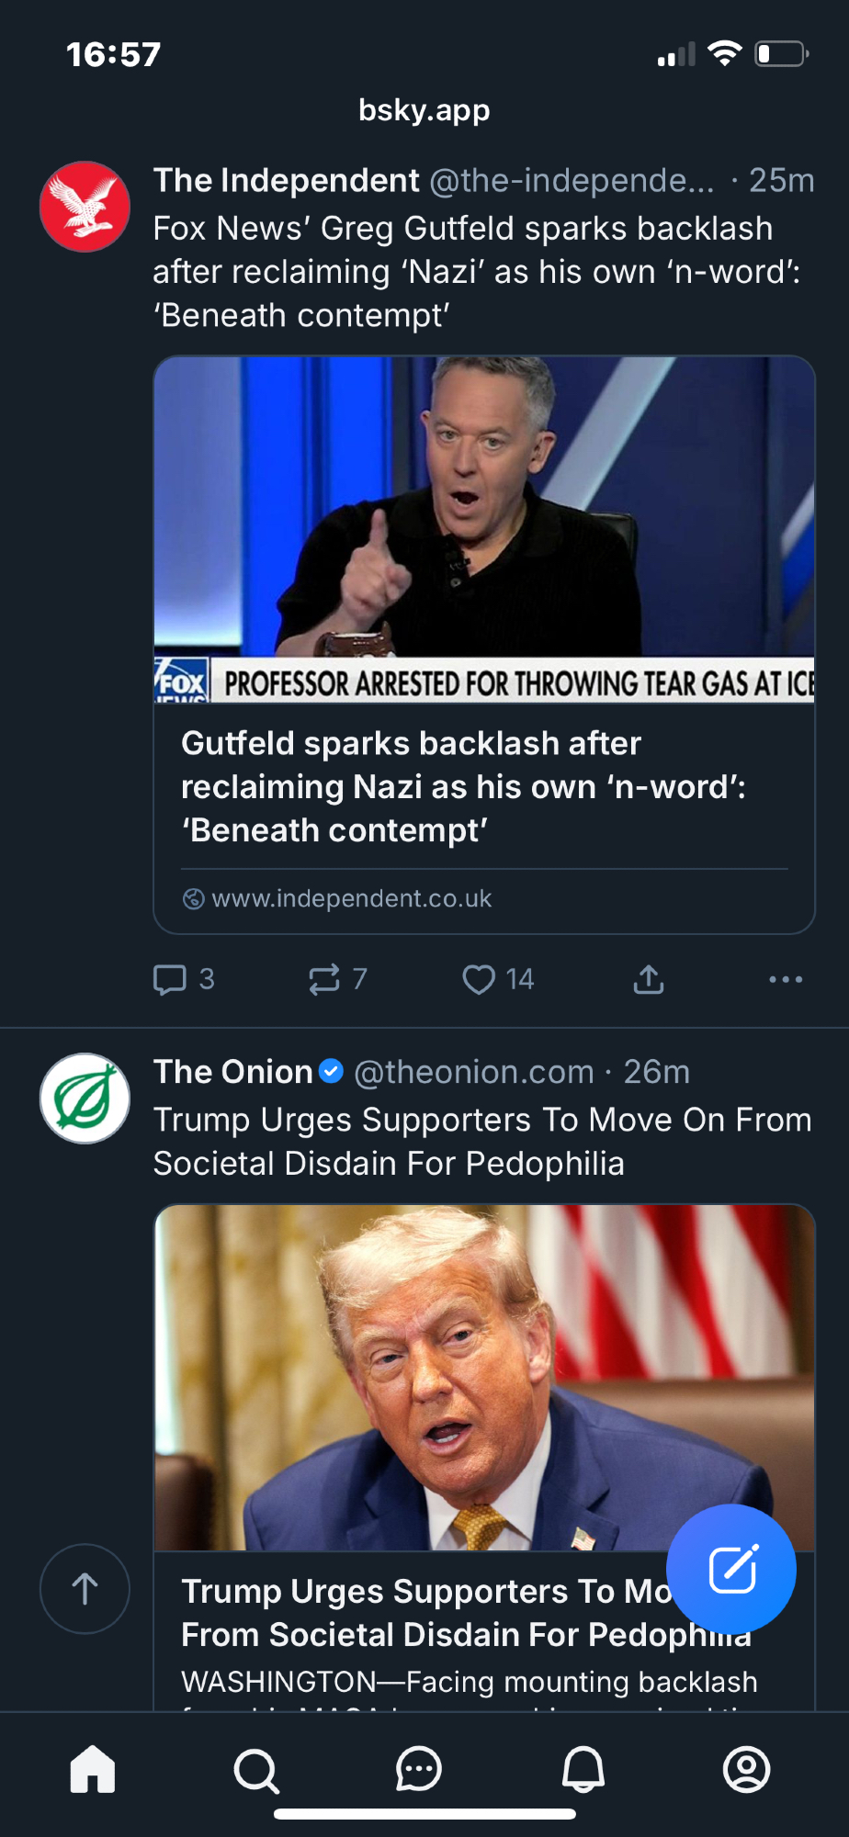Tap the bsky.app address bar
This screenshot has height=1837, width=849.
(x=424, y=110)
